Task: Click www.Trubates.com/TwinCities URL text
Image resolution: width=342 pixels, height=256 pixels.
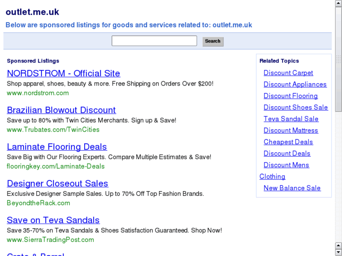Action: pyautogui.click(x=53, y=130)
